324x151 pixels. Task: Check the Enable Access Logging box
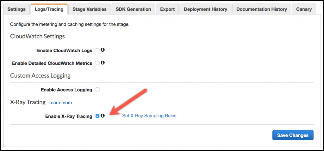(97, 89)
